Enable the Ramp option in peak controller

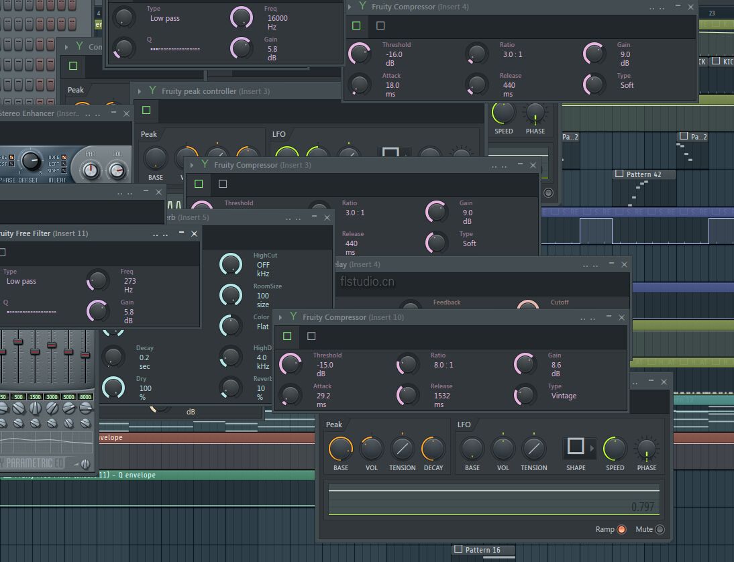621,529
